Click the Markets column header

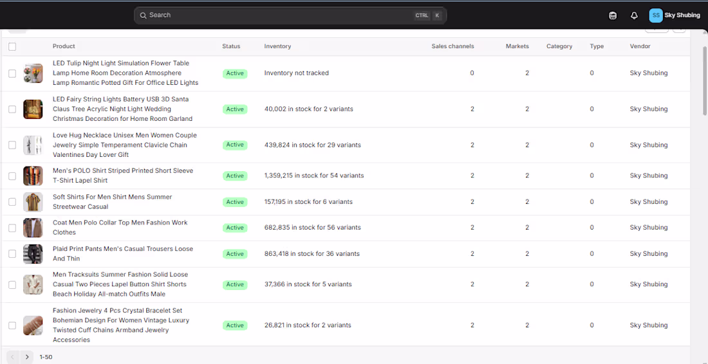pyautogui.click(x=517, y=46)
